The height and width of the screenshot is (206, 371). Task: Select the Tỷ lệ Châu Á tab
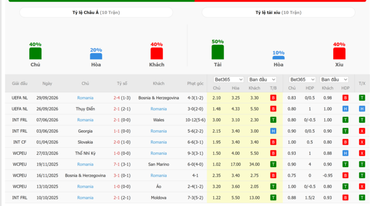(96, 13)
